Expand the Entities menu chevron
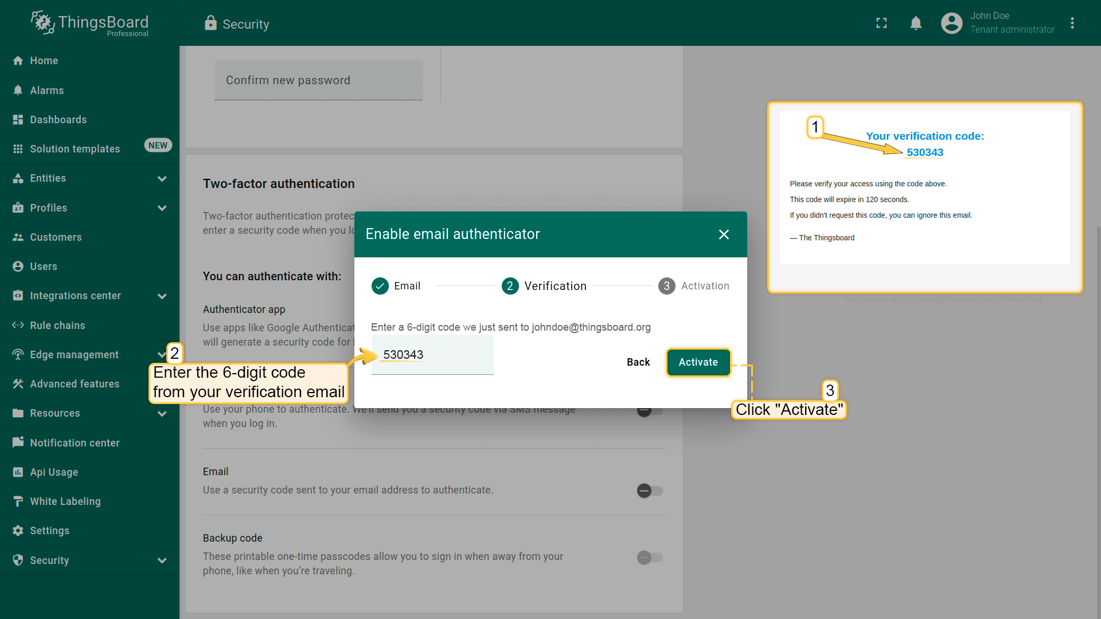 pyautogui.click(x=162, y=178)
